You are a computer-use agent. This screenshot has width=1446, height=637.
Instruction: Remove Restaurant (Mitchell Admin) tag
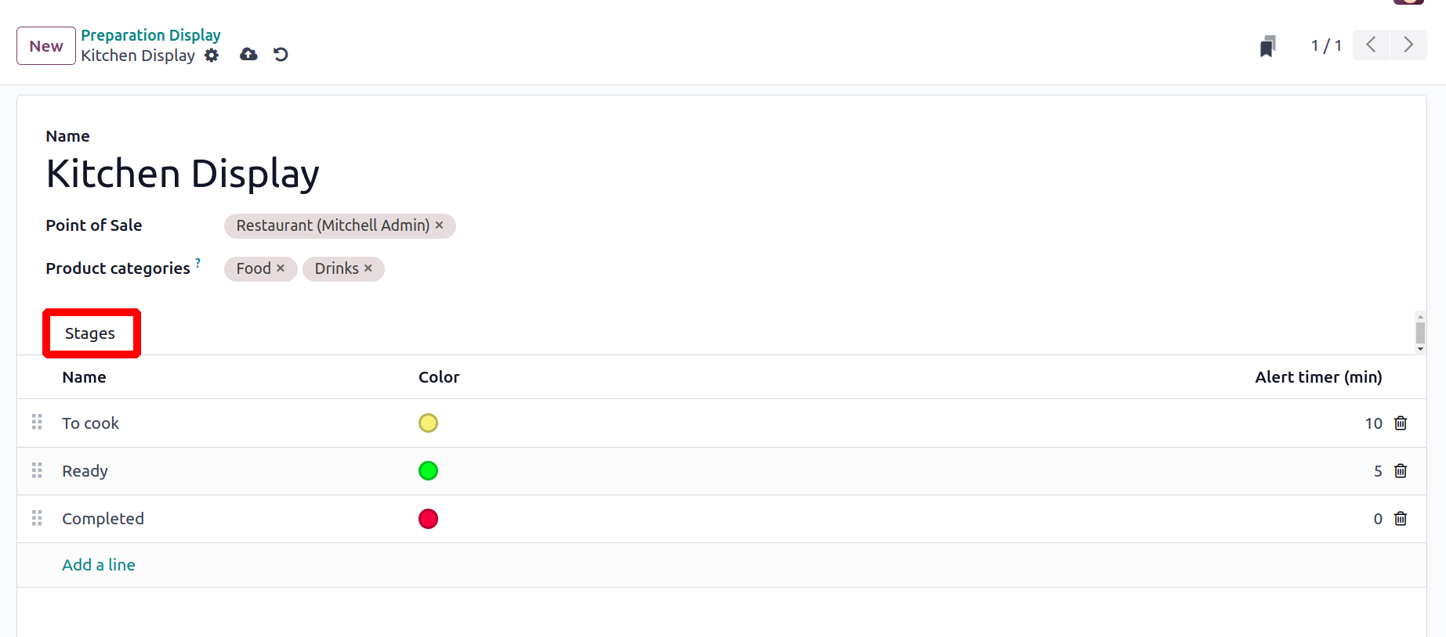tap(440, 225)
